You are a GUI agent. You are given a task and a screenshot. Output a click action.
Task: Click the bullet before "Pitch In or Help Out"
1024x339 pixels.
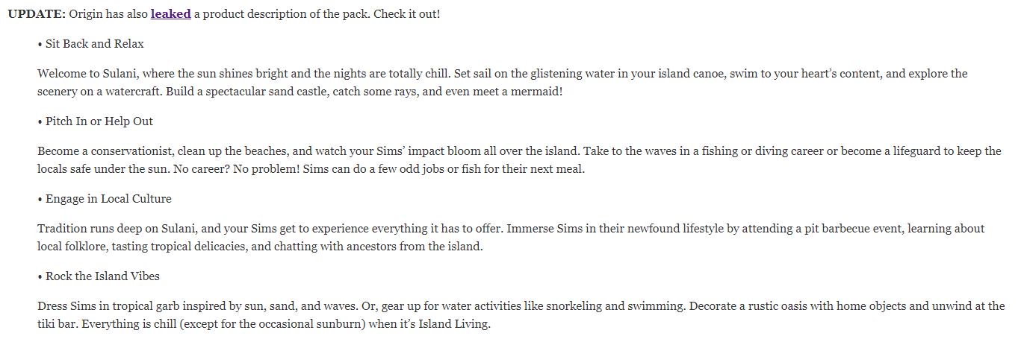coord(40,122)
